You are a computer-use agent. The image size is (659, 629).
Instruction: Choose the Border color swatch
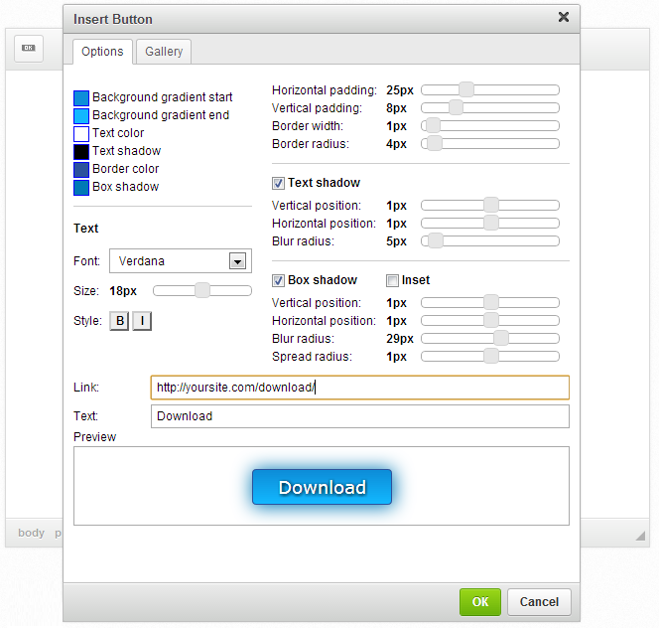pos(81,169)
